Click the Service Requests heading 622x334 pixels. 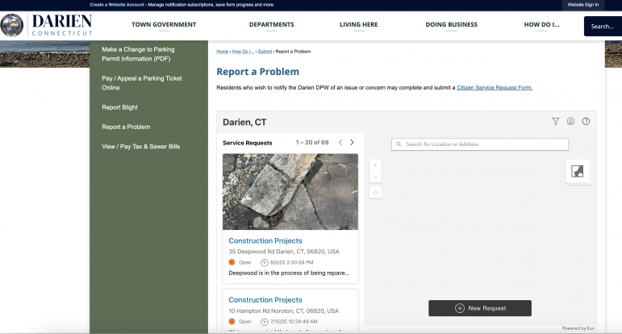(247, 143)
